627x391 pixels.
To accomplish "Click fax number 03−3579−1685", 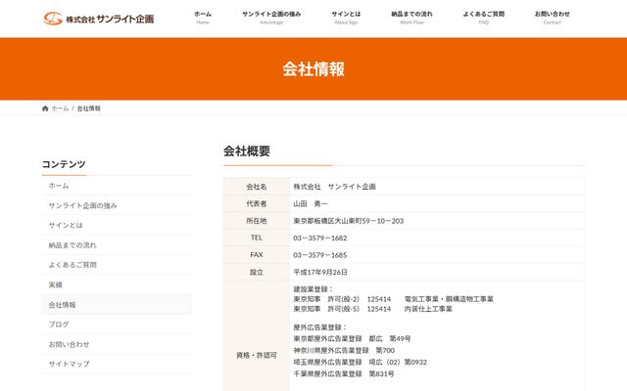I will [x=320, y=255].
